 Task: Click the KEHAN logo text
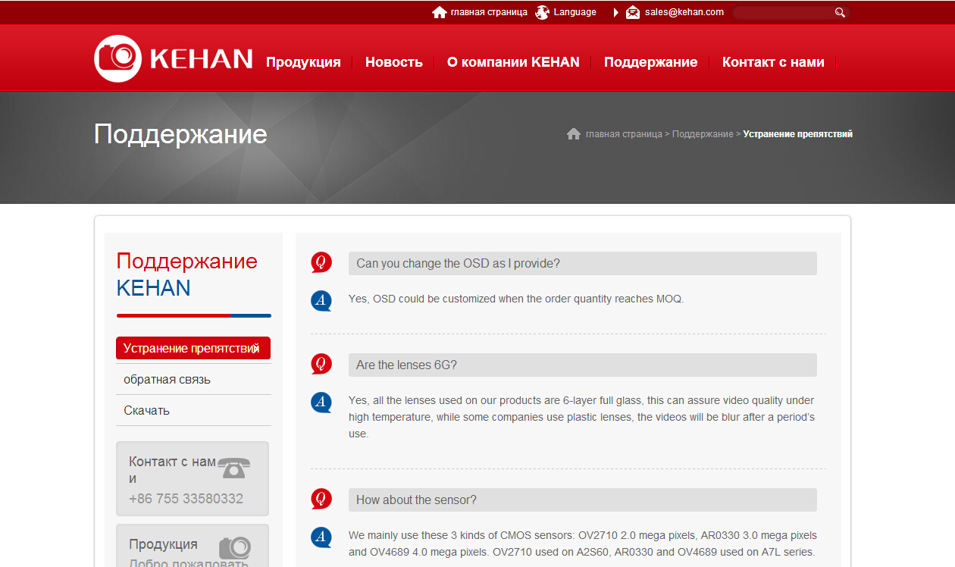(x=202, y=59)
